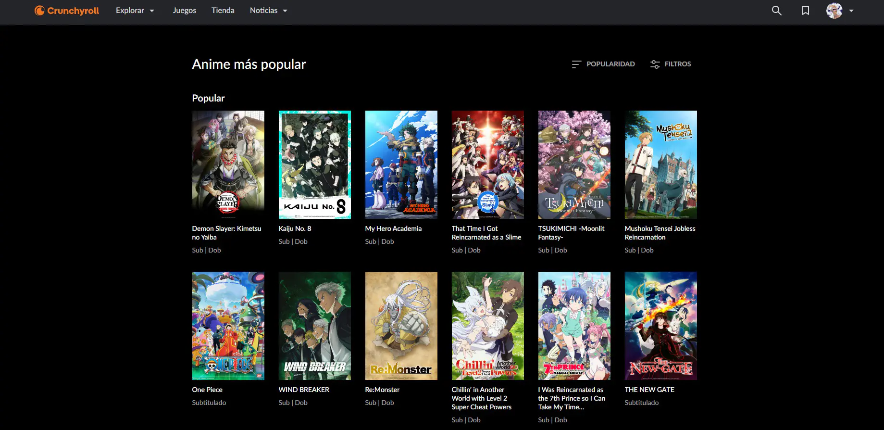Expand the Explorar dropdown menu

(x=135, y=11)
